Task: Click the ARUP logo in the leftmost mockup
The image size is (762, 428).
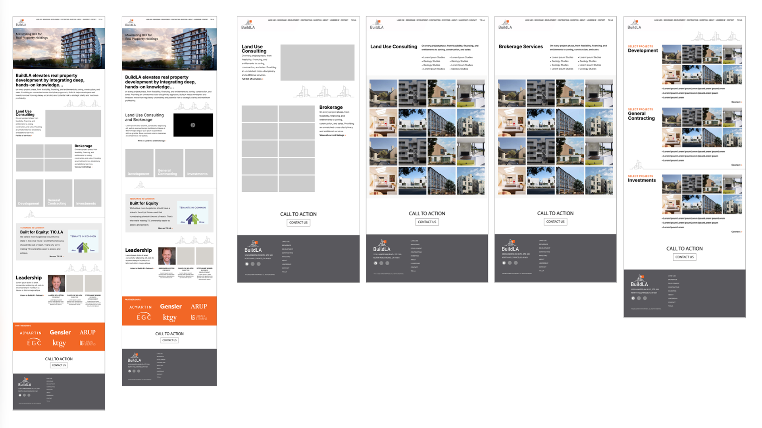Action: pos(87,332)
